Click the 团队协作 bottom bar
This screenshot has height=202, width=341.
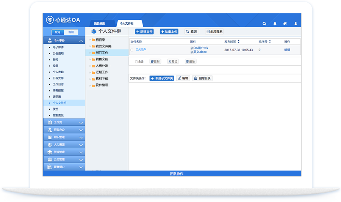(172, 174)
